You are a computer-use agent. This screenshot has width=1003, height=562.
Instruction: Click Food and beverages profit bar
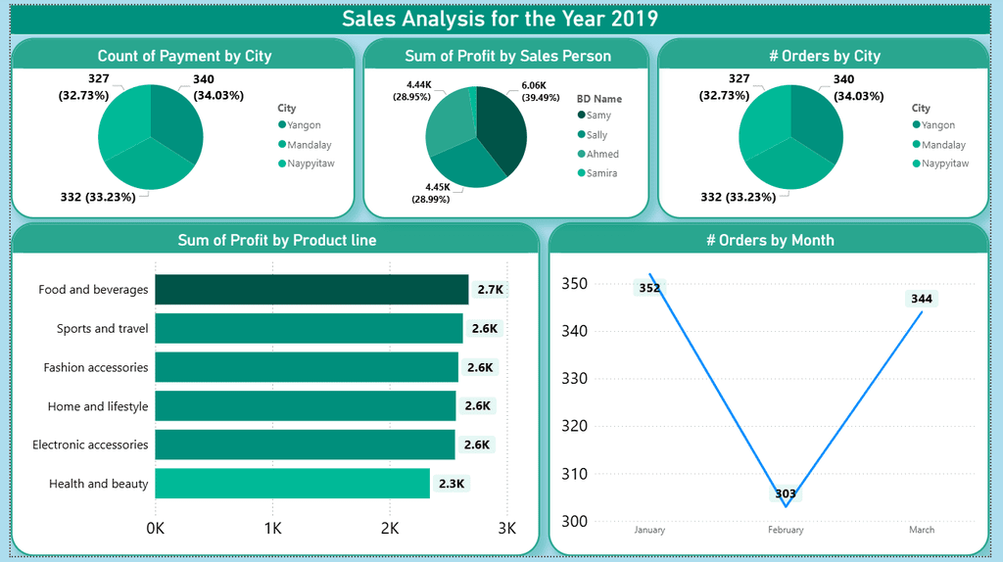(311, 290)
